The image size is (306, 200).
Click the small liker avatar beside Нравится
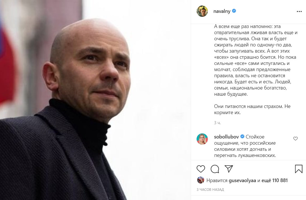[201, 180]
